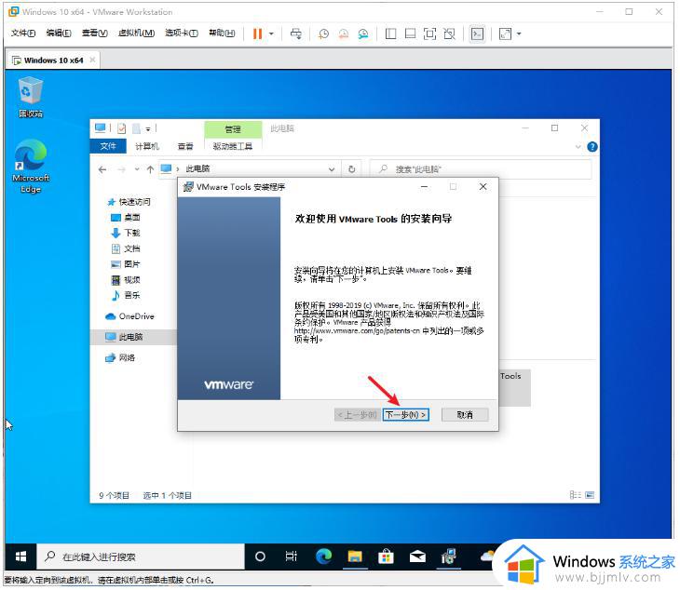680x590 pixels.
Task: Click 下一步(N) in VMware Tools installer
Action: 406,414
